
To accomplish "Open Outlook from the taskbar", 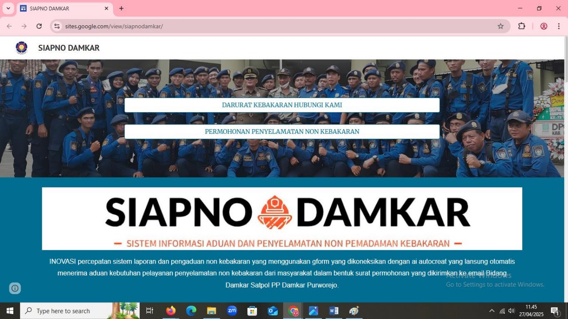I will 272,311.
